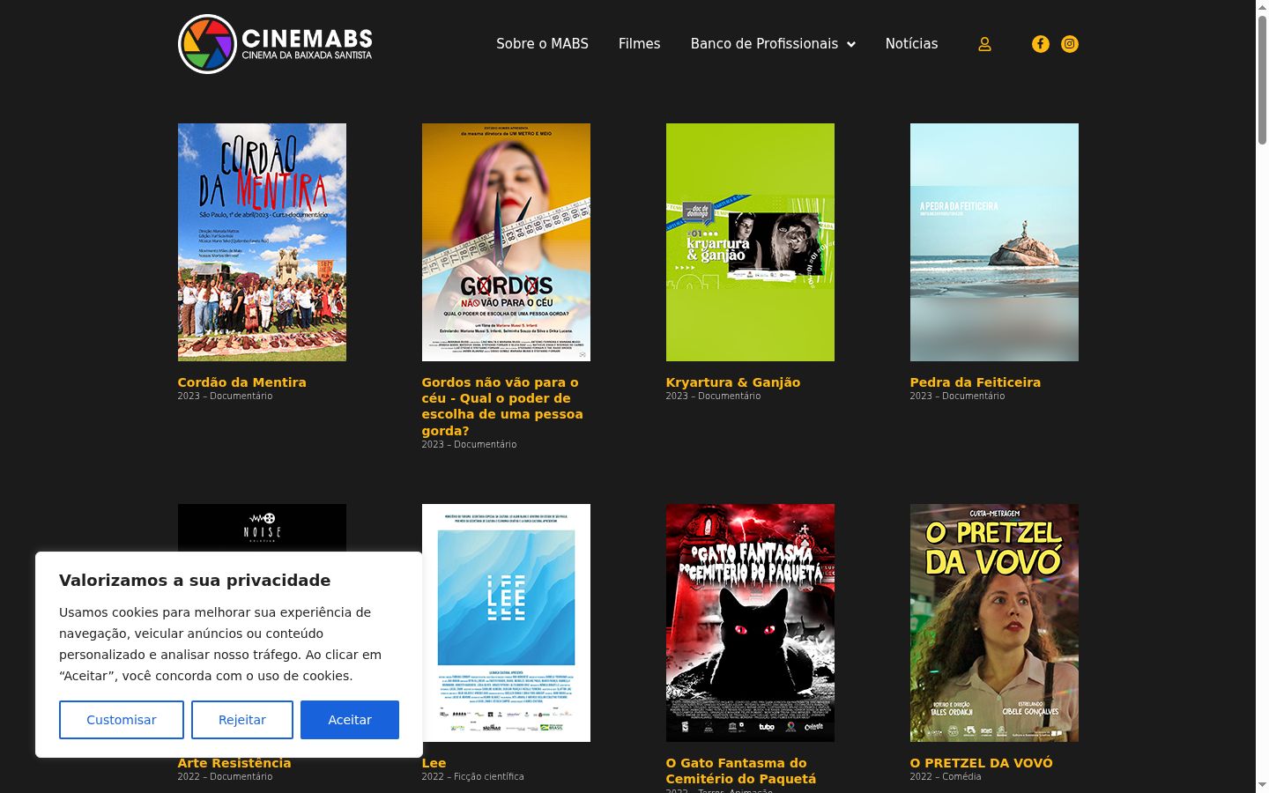Select the Kryartura & Ganjão poster
This screenshot has width=1269, height=793.
(750, 242)
